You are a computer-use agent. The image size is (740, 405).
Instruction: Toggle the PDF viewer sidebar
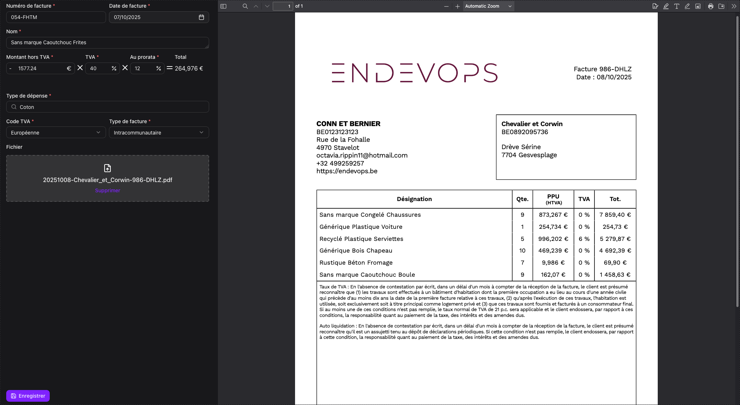pyautogui.click(x=223, y=6)
